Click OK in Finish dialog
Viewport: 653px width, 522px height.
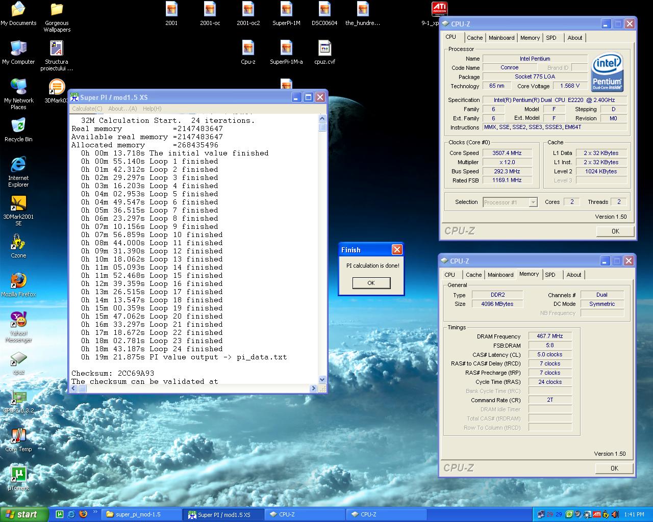point(371,283)
